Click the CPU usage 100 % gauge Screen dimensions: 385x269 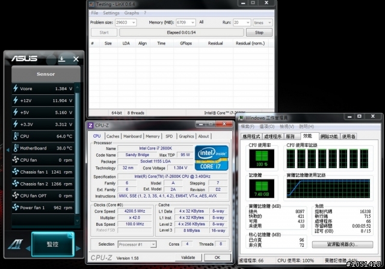click(x=262, y=159)
